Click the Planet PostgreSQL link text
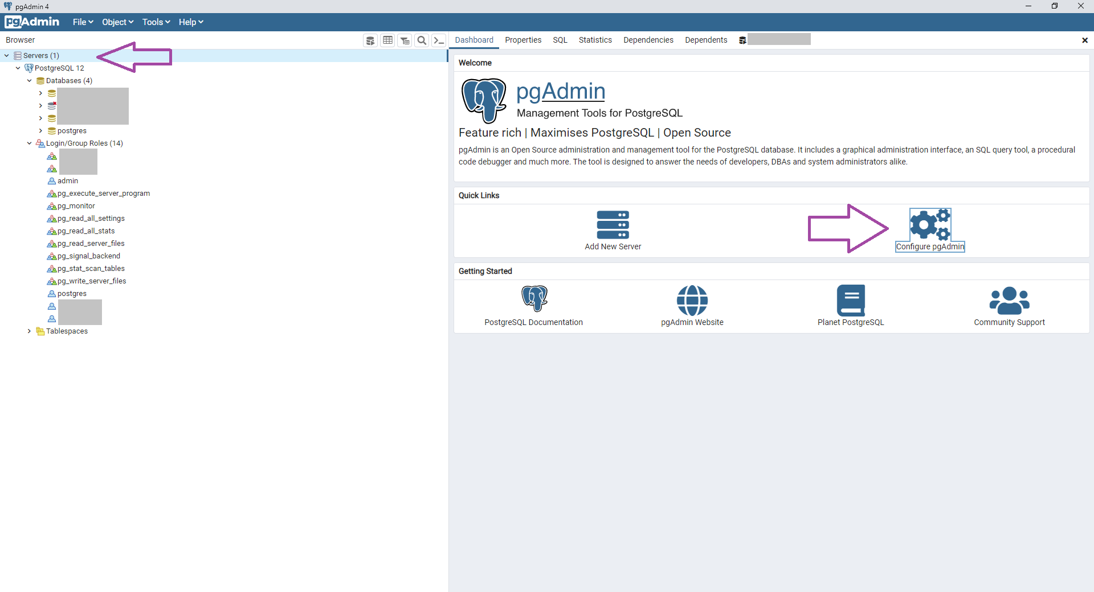Image resolution: width=1094 pixels, height=592 pixels. (851, 323)
